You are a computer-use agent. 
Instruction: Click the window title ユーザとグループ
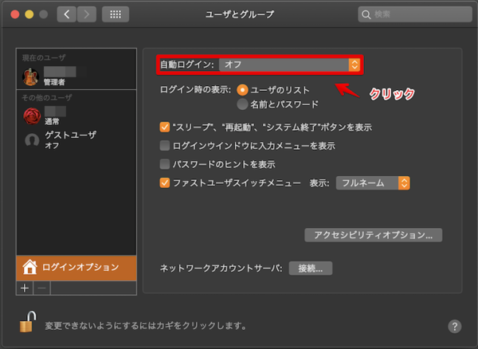[240, 14]
